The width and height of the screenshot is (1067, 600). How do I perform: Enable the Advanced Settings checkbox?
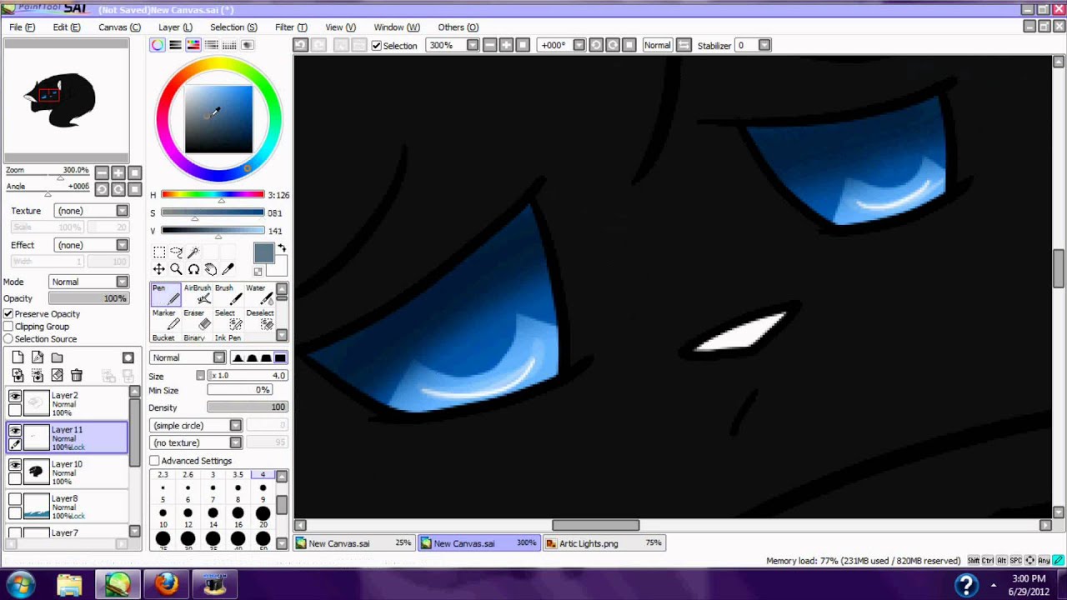tap(154, 461)
